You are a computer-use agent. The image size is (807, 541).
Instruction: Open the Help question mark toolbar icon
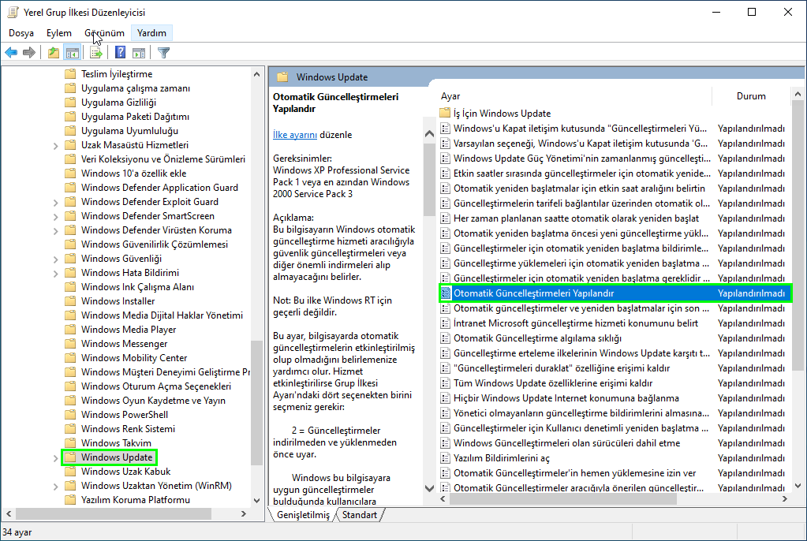pyautogui.click(x=121, y=53)
